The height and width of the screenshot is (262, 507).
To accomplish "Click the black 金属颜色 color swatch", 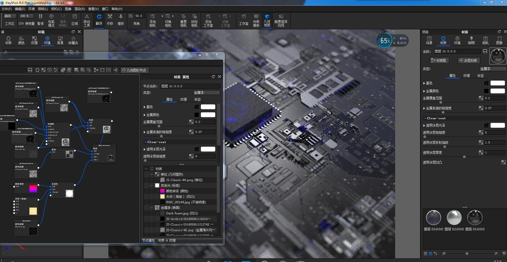I will pyautogui.click(x=486, y=91).
